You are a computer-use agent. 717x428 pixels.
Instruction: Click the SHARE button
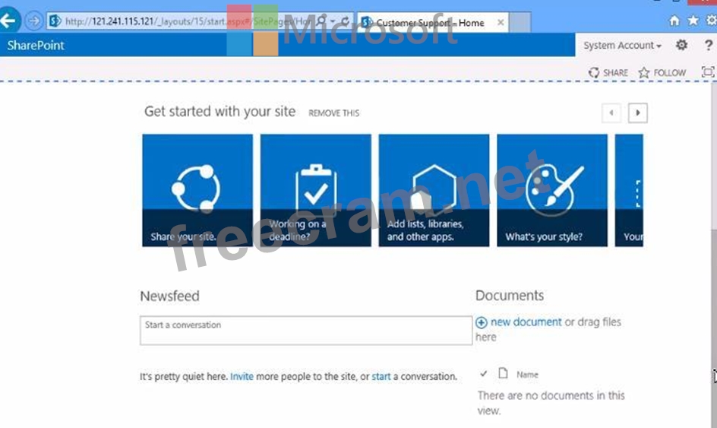[x=608, y=72]
